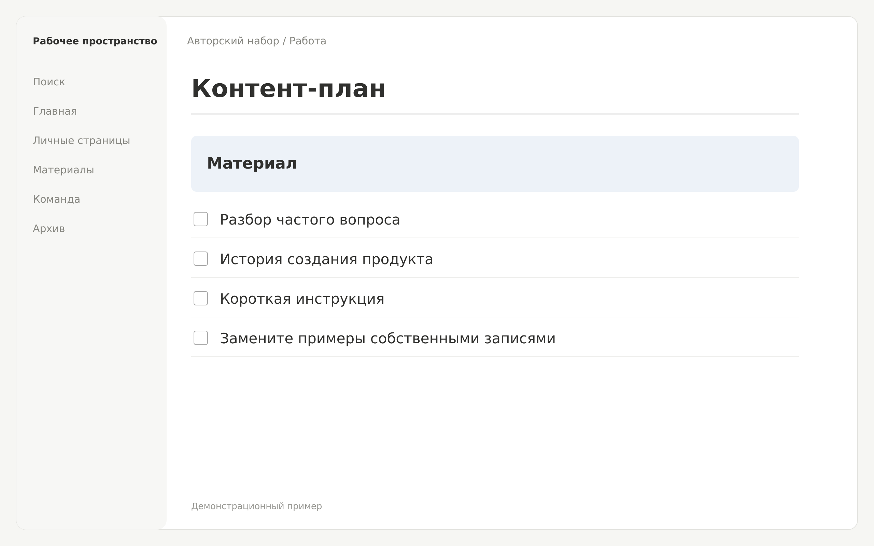
Task: Open the Команда sidebar item
Action: pyautogui.click(x=56, y=199)
